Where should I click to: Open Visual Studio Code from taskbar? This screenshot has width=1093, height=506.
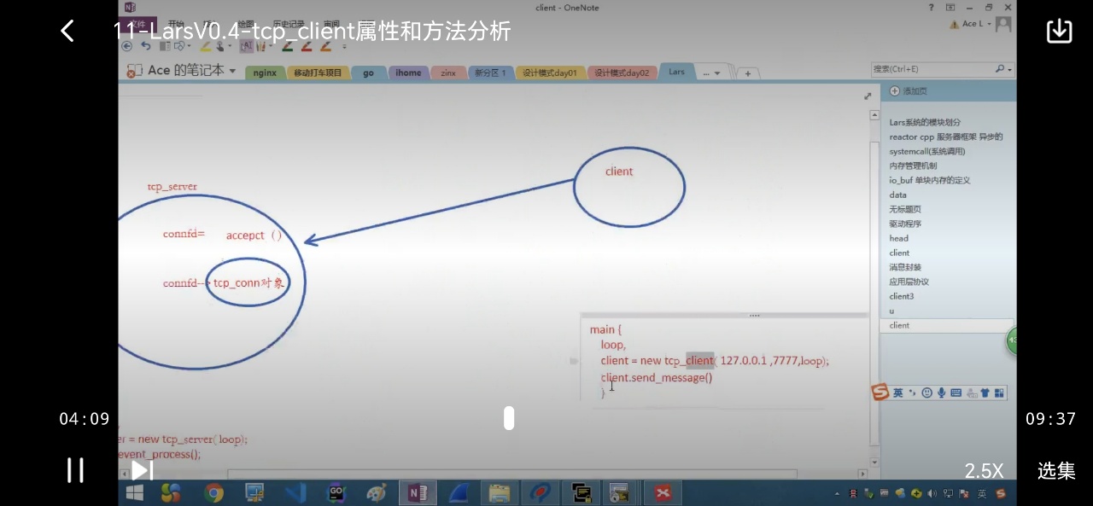click(x=295, y=492)
